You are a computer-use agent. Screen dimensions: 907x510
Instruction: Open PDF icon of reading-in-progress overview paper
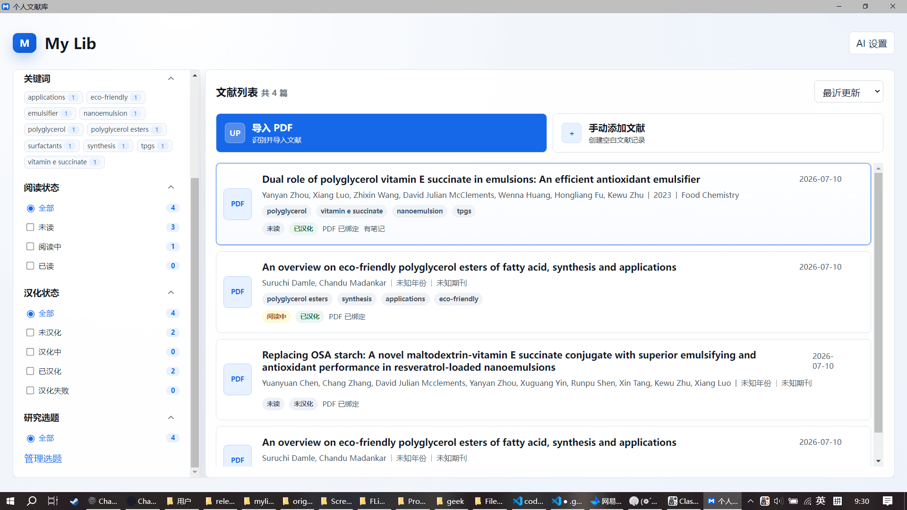(238, 292)
